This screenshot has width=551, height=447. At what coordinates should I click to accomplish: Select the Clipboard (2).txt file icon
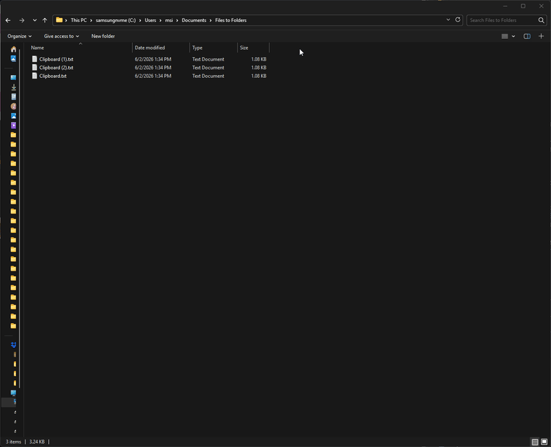click(x=34, y=67)
